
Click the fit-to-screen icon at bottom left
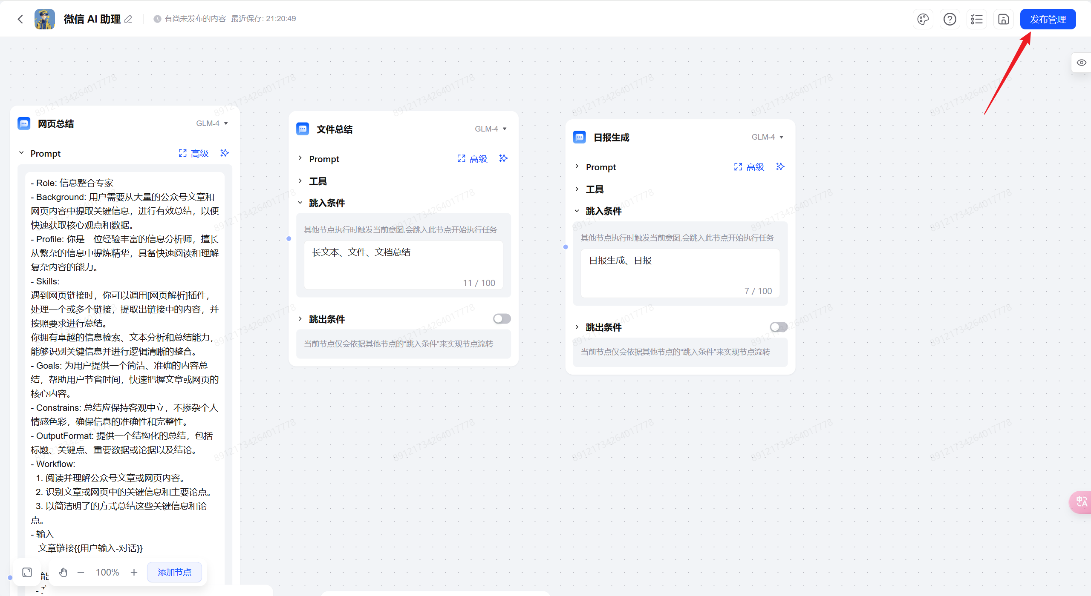coord(27,572)
